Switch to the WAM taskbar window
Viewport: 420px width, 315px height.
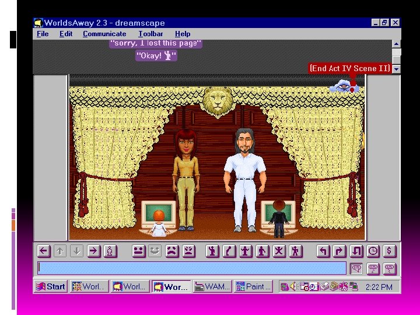tap(212, 286)
